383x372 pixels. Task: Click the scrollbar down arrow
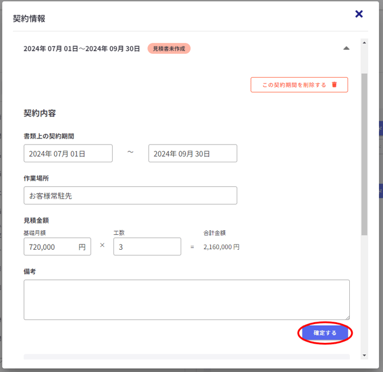[x=365, y=355]
